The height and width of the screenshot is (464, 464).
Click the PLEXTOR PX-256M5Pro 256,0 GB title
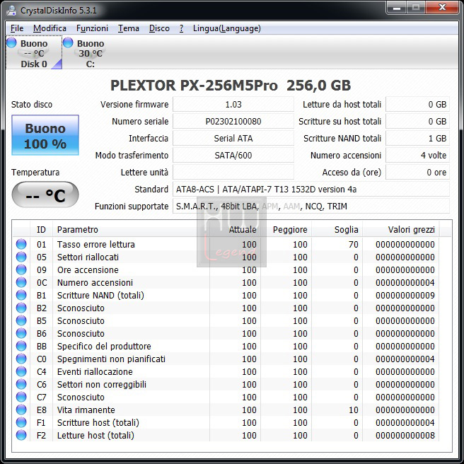coord(231,86)
